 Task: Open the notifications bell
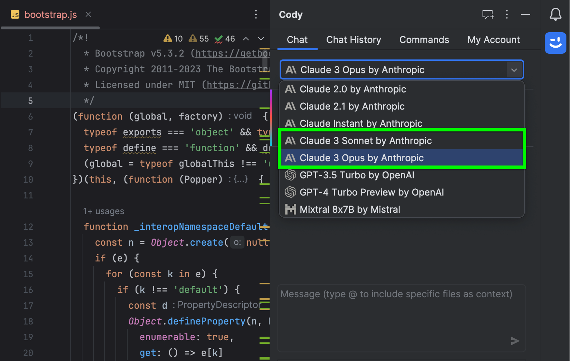556,15
